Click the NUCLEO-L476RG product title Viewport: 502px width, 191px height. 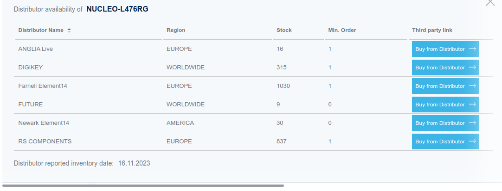[x=117, y=9]
